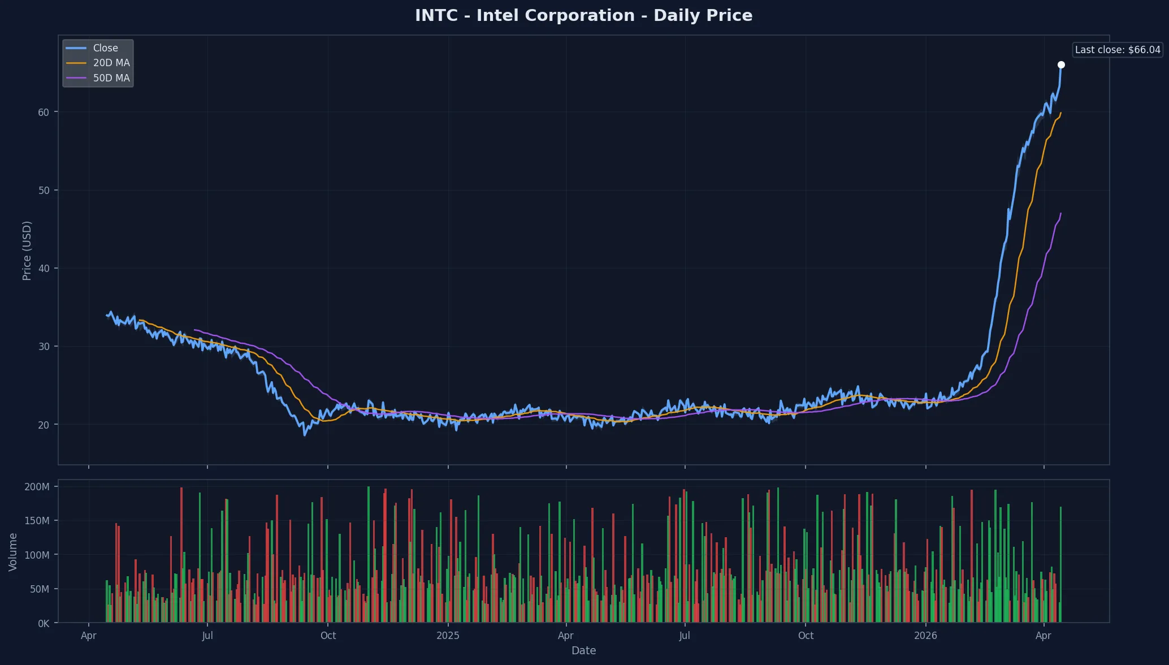Click the white last-close marker dot
This screenshot has width=1169, height=665.
[x=1061, y=64]
